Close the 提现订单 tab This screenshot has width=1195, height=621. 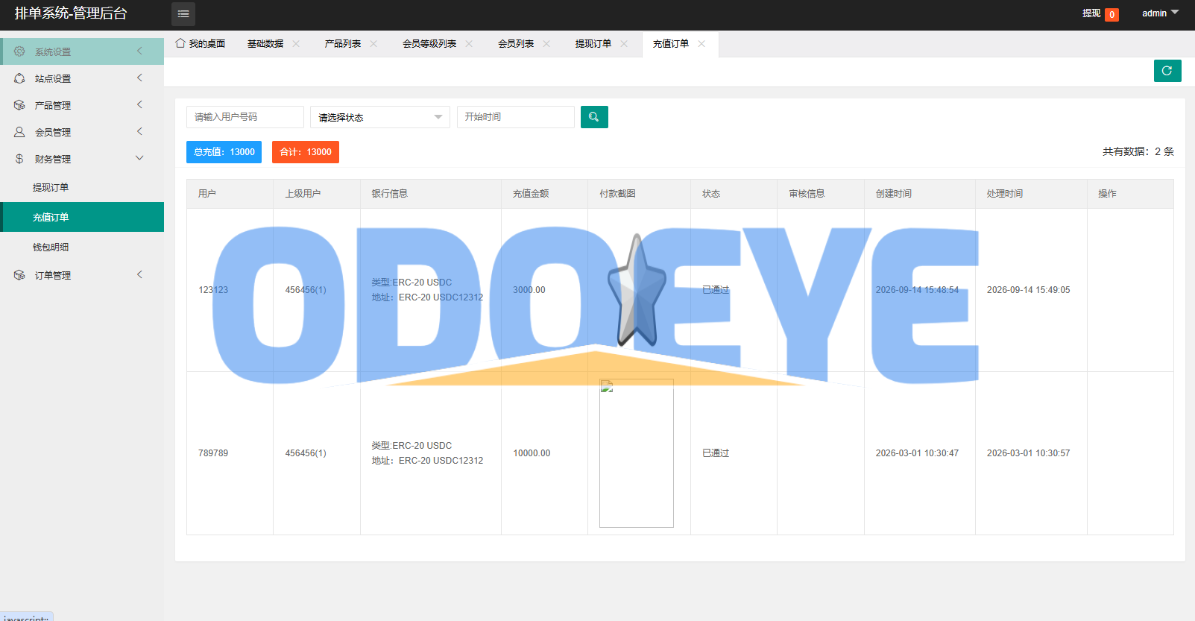tap(624, 44)
